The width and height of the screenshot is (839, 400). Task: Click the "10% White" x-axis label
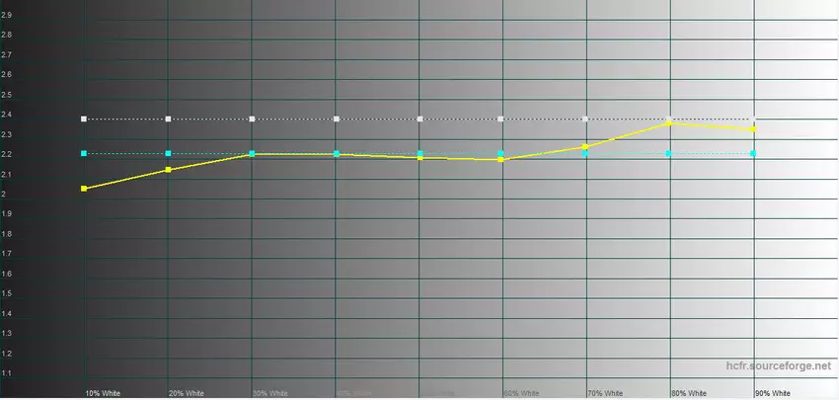(103, 392)
